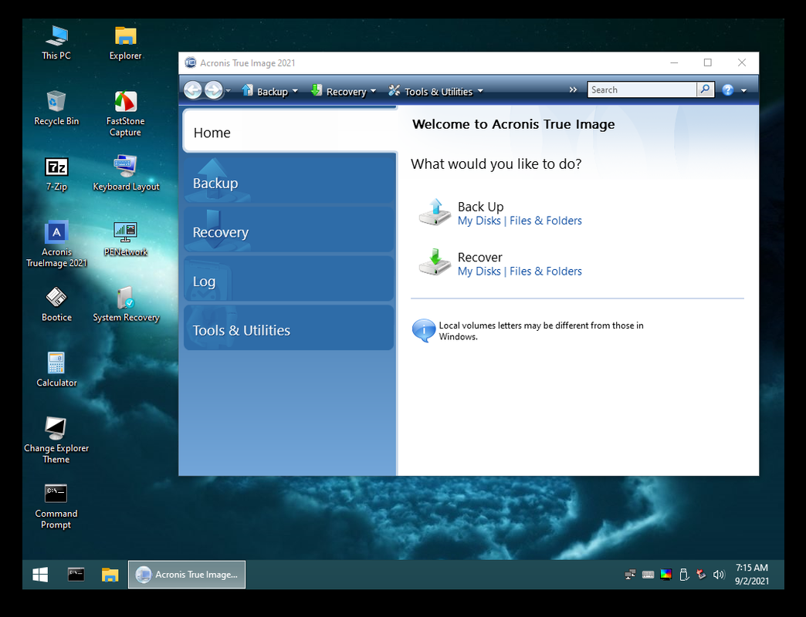Minimize the Acronis True Image window
This screenshot has height=617, width=806.
(675, 62)
